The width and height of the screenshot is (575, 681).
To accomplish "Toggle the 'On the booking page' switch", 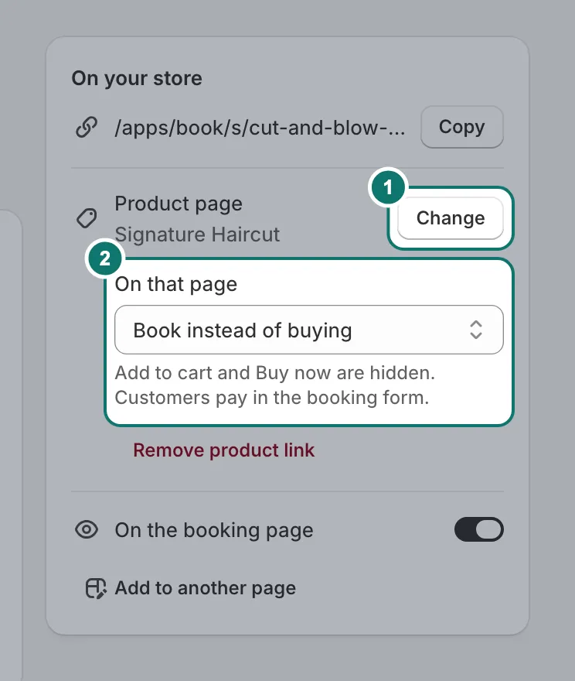I will coord(478,529).
